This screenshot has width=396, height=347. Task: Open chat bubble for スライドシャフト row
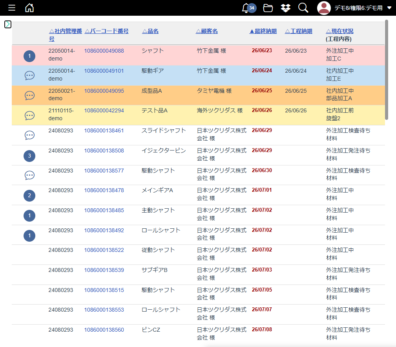click(x=29, y=135)
